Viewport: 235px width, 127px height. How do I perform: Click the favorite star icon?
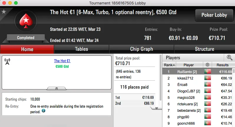[4, 12]
